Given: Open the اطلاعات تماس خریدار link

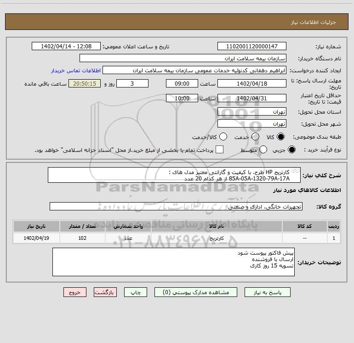Looking at the screenshot, I should coord(76,70).
